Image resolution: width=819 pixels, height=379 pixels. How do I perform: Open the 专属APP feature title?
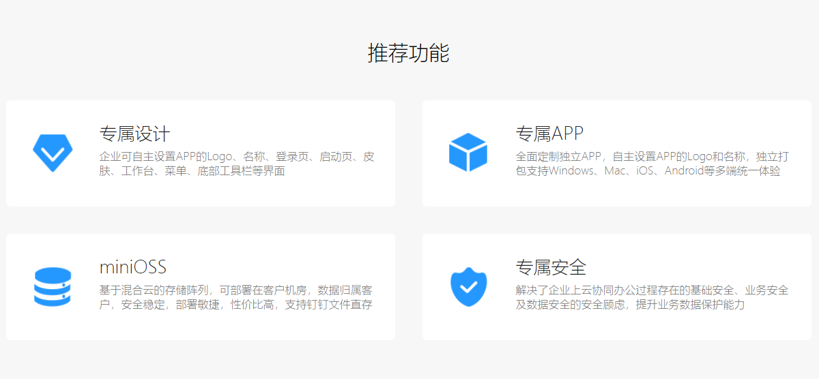(x=549, y=133)
